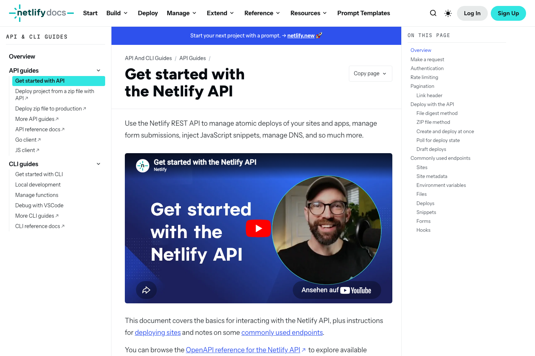Click the external link icon after OpenAPI reference link
Screen dimensions: 535x356
pos(304,350)
